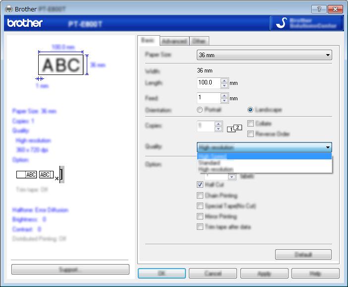
Task: Choose High resolution from Quality list
Action: click(264, 169)
